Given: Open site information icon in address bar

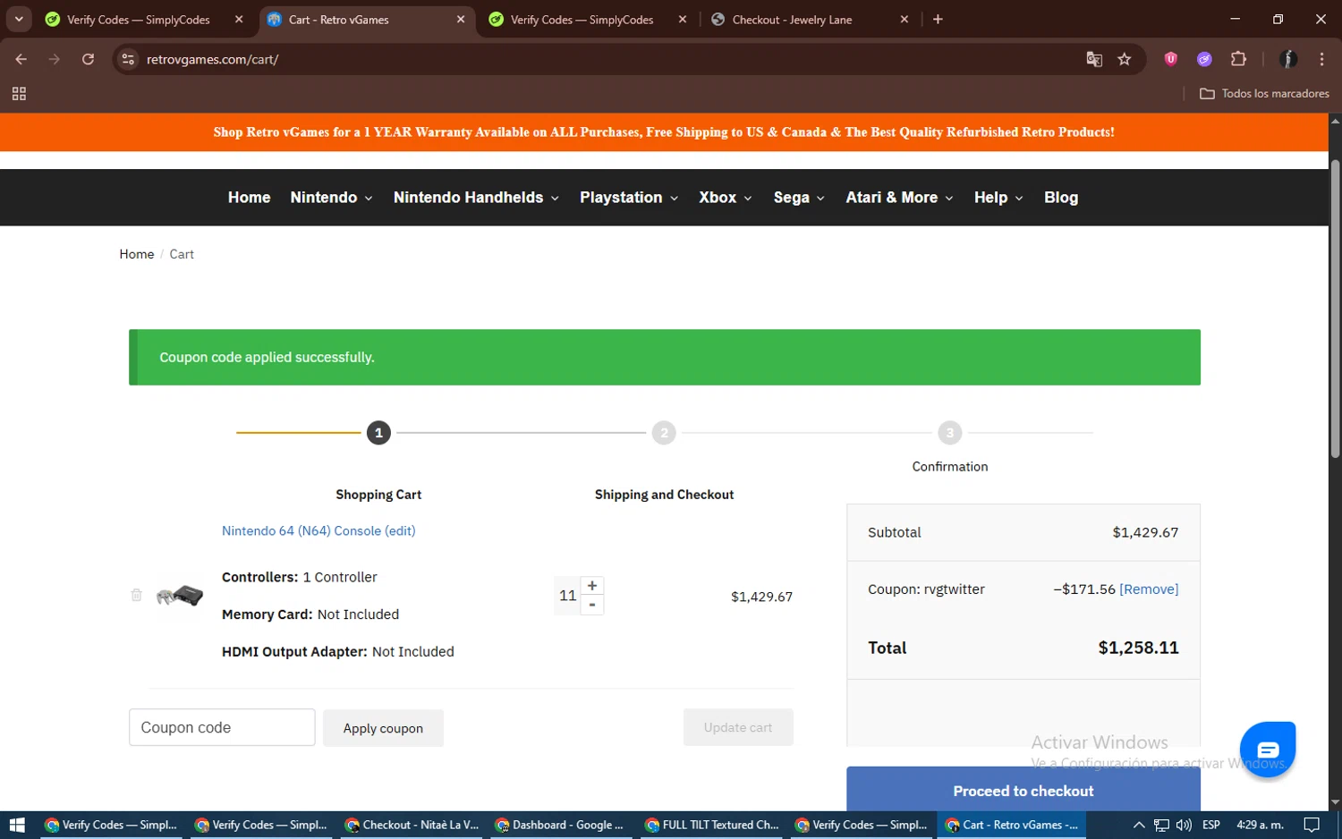Looking at the screenshot, I should click(x=128, y=59).
